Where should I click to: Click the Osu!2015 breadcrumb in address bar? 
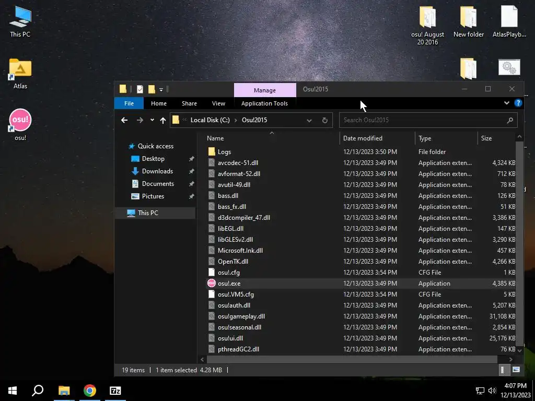coord(254,120)
